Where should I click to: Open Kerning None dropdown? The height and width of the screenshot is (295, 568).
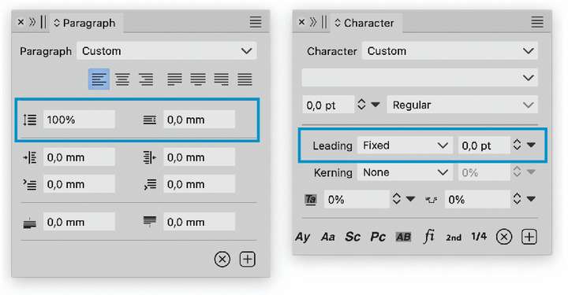coord(405,172)
